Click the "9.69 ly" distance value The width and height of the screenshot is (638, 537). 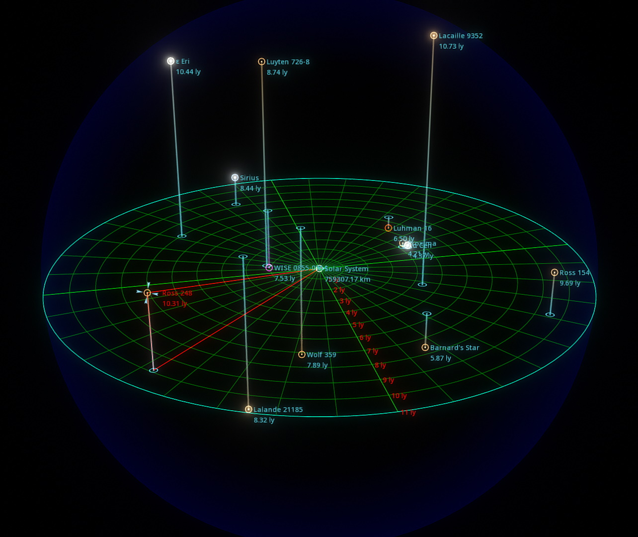[570, 283]
